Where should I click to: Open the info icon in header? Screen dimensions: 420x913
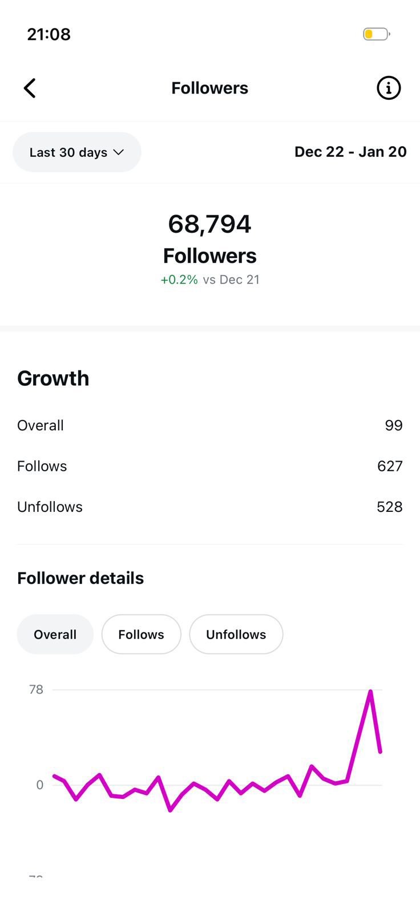pyautogui.click(x=389, y=88)
